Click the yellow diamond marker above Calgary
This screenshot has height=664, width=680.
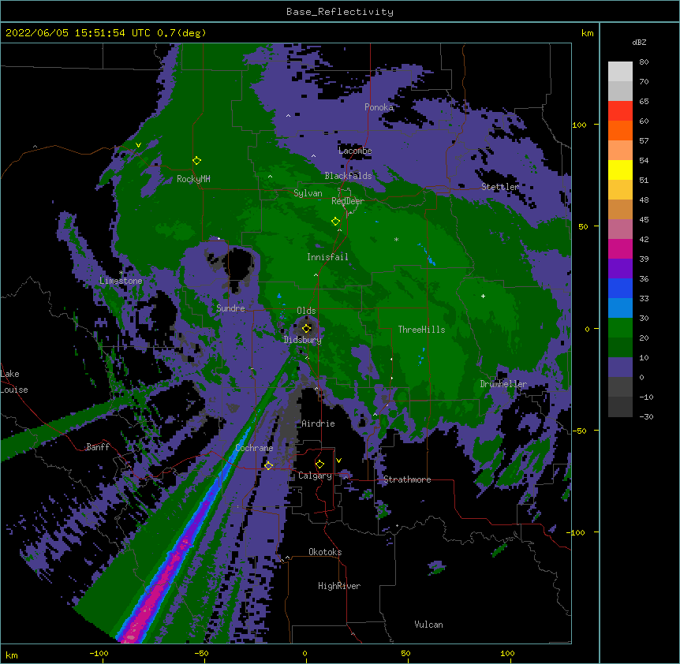pyautogui.click(x=319, y=464)
